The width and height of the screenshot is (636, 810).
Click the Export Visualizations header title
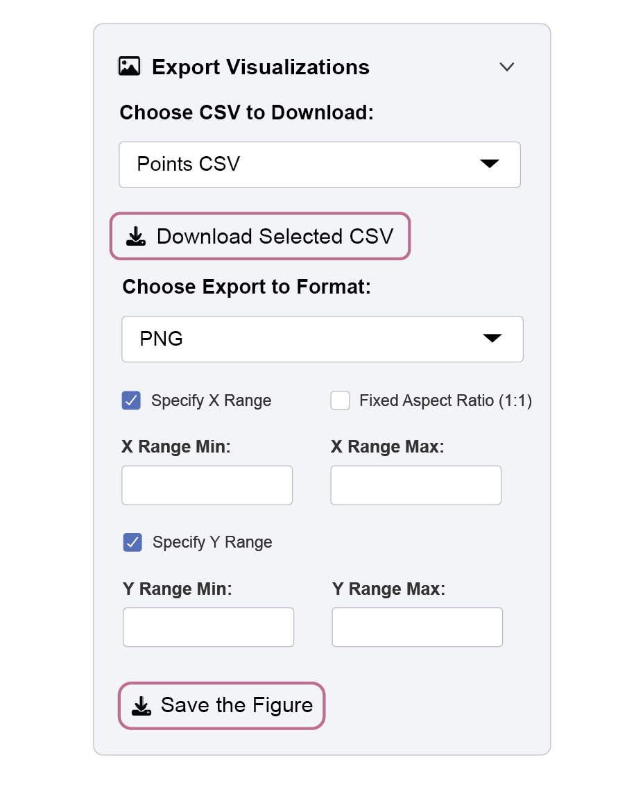pyautogui.click(x=260, y=67)
